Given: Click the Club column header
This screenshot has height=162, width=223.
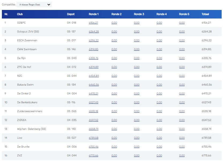Looking at the screenshot, I should 20,14.
